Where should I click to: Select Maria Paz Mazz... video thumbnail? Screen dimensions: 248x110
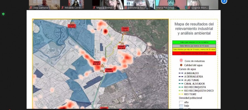pos(171,5)
